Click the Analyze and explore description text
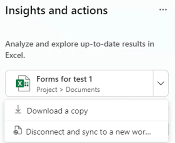The image size is (175, 143). tap(80, 49)
